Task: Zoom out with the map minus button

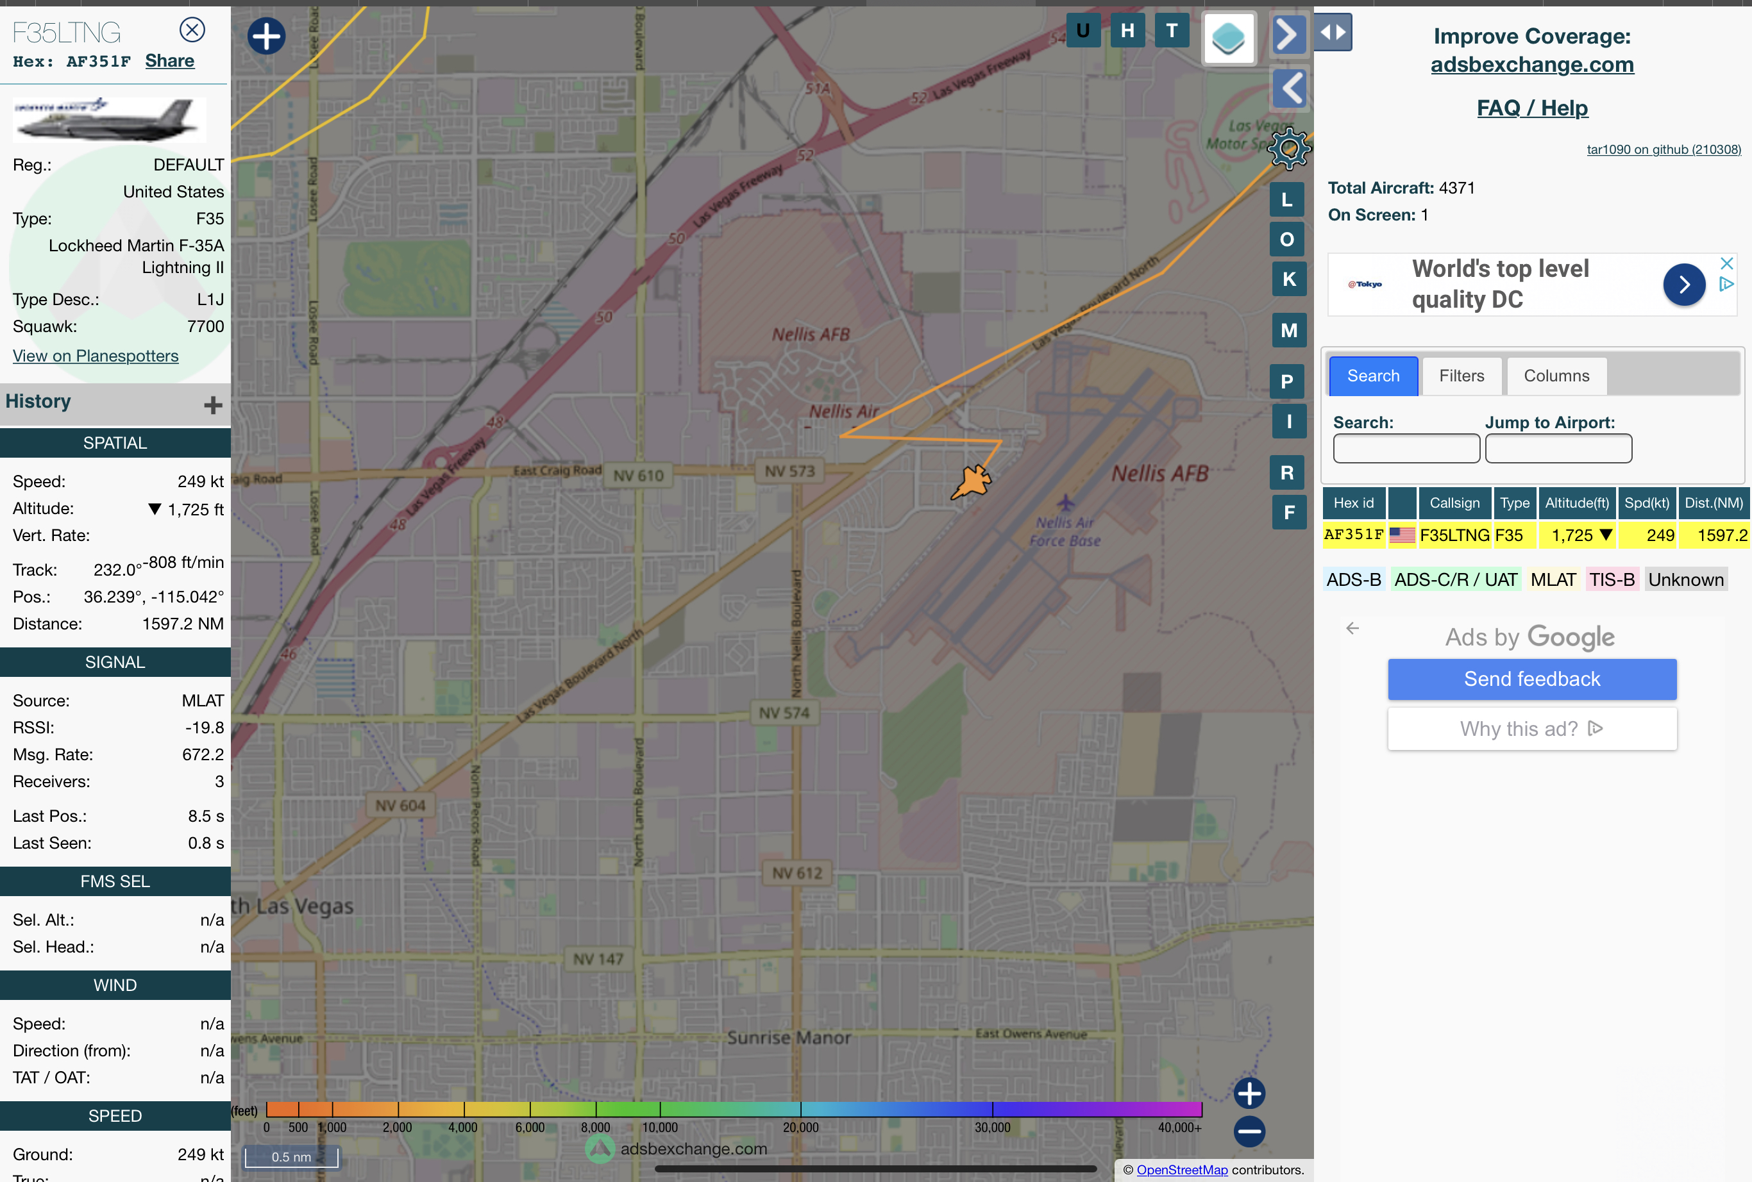Action: click(x=1249, y=1131)
